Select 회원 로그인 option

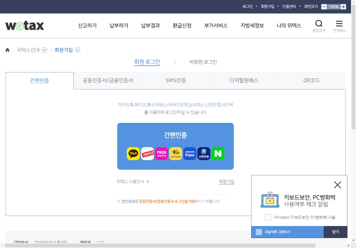[x=147, y=62]
